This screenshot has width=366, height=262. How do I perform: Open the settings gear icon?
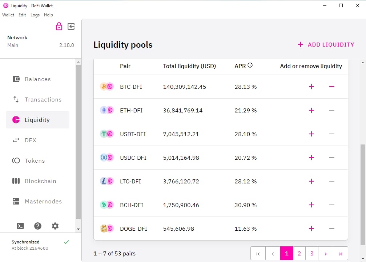55,226
